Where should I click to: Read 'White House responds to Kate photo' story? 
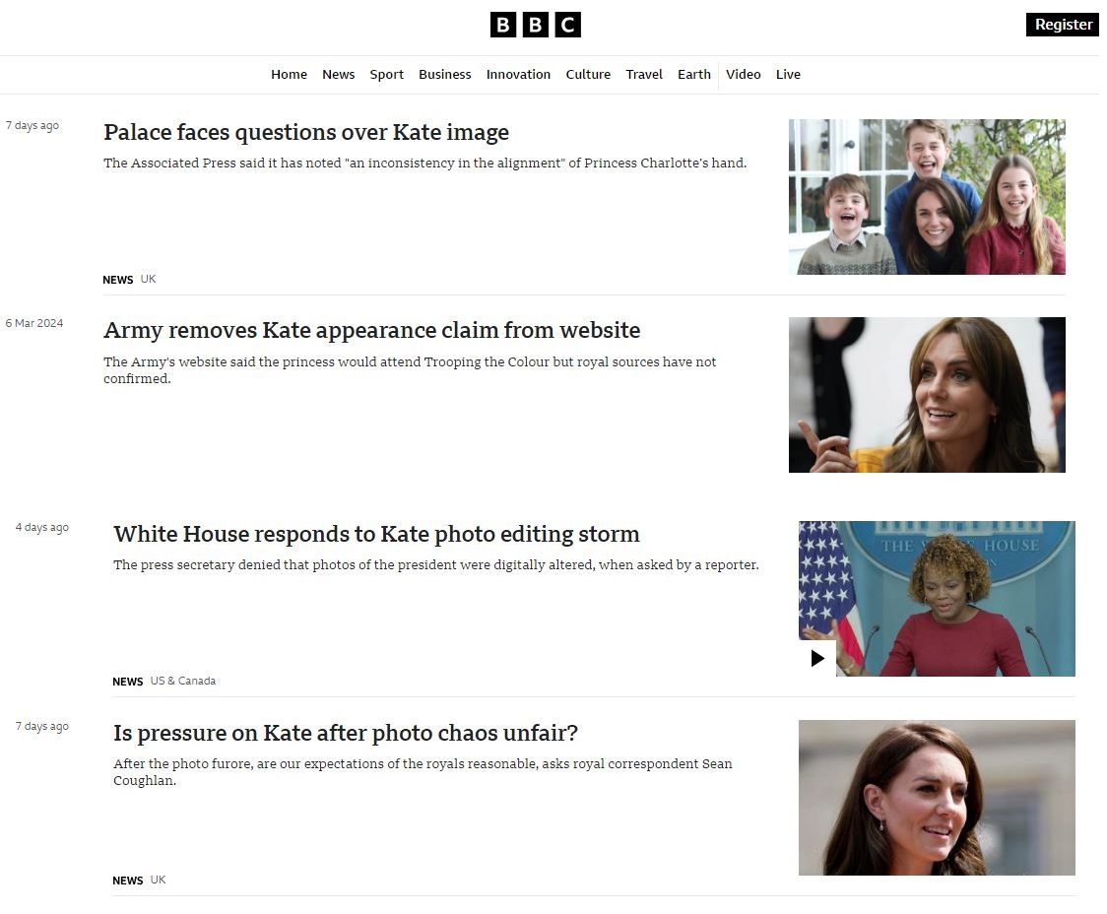376,534
